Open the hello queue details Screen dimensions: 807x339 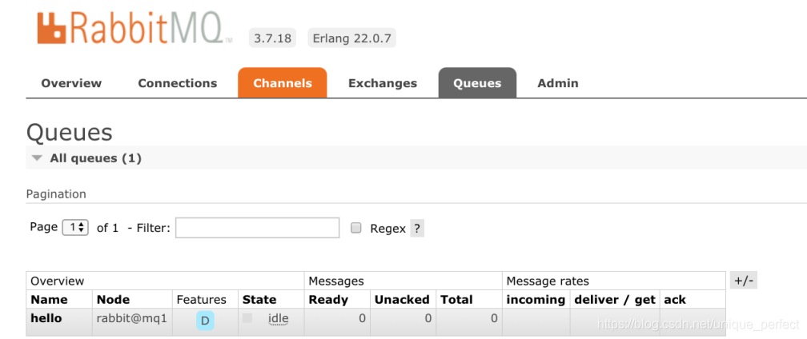(46, 318)
